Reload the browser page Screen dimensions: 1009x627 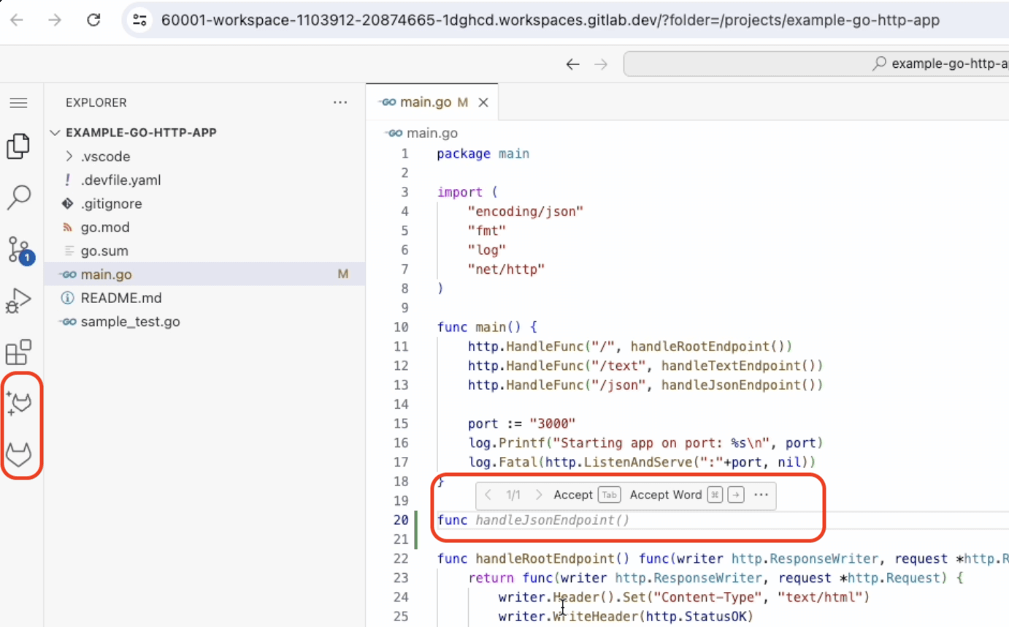click(93, 20)
